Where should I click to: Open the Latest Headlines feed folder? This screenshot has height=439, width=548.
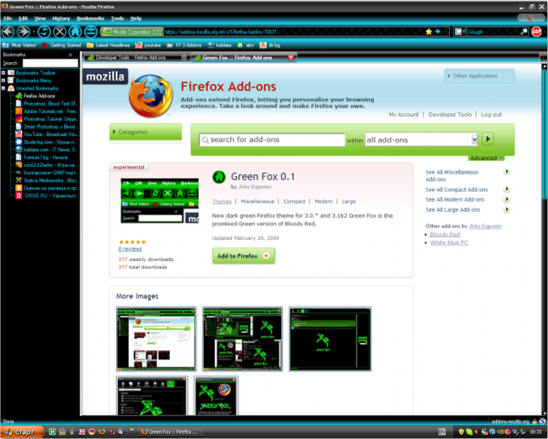109,45
